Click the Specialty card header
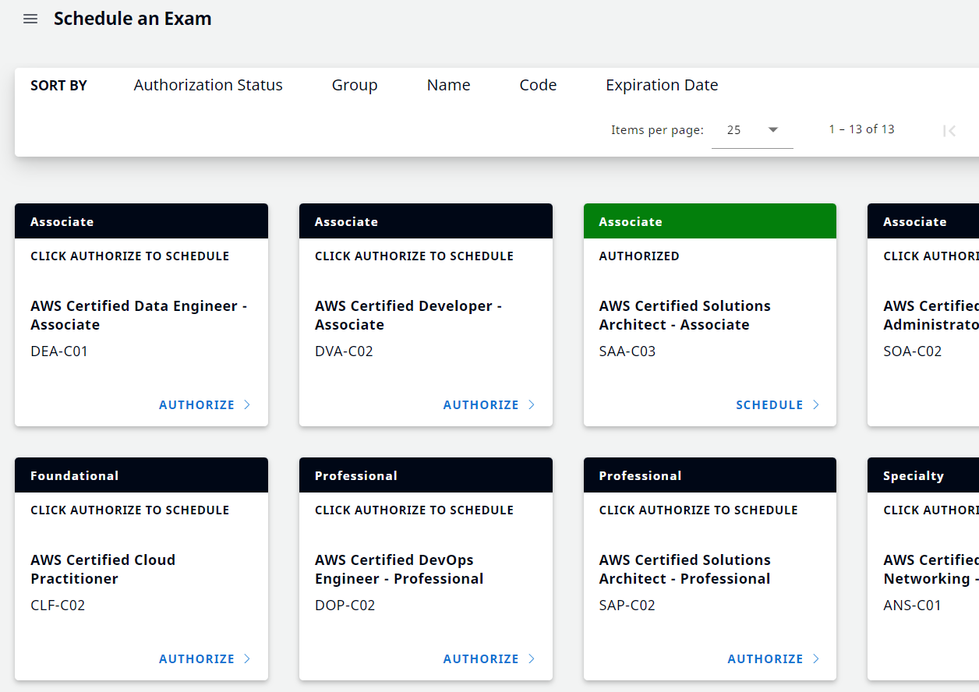This screenshot has width=979, height=692. tap(923, 475)
